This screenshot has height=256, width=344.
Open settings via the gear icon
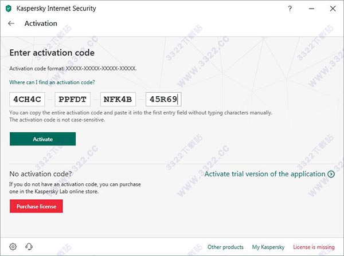[x=13, y=247]
